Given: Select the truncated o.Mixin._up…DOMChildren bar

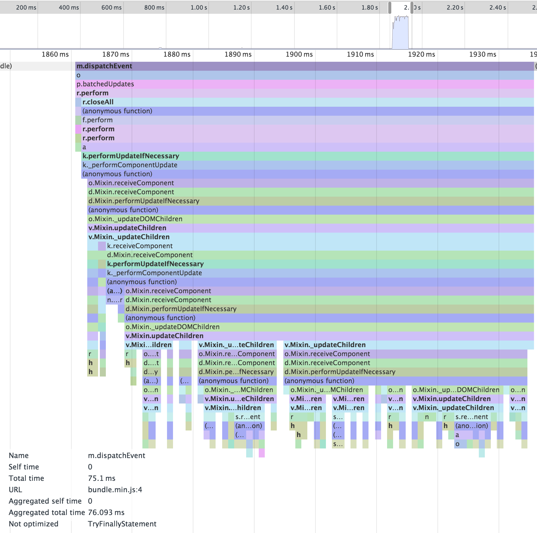Looking at the screenshot, I should (456, 390).
